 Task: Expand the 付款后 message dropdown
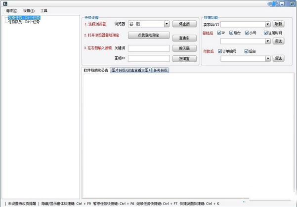pos(267,58)
